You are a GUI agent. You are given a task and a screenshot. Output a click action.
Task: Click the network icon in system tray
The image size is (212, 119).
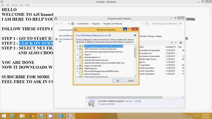194,116
